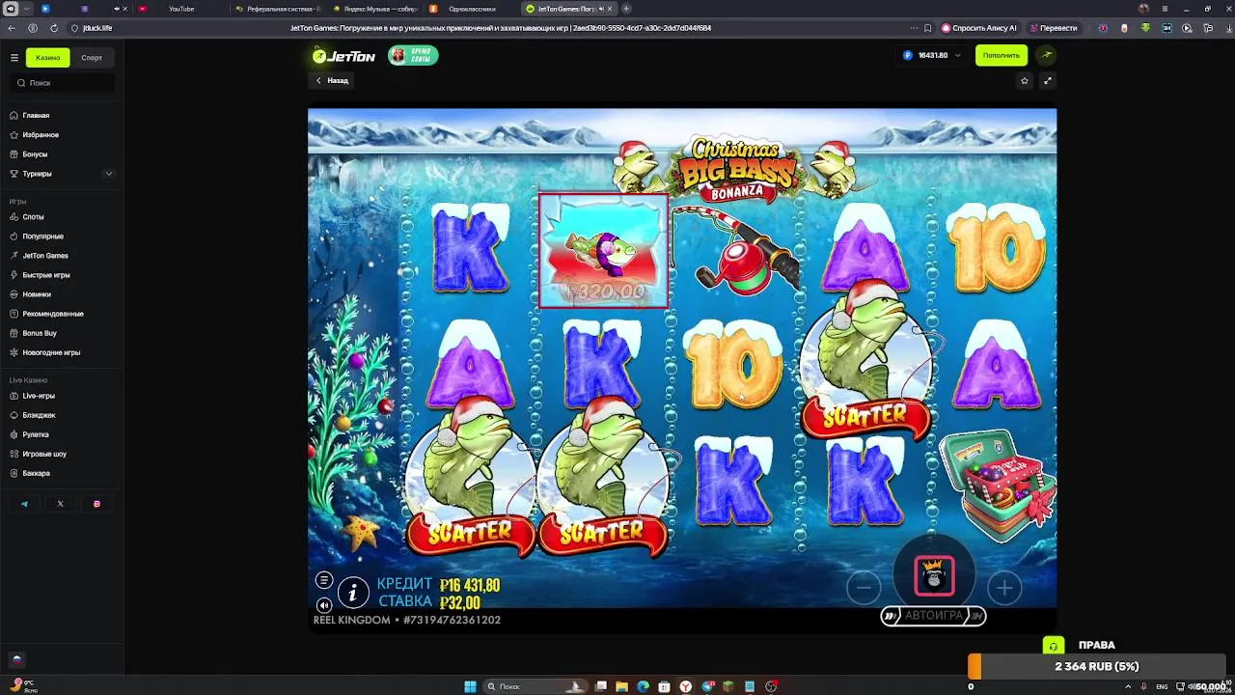Go back with the Назад button
Image resolution: width=1235 pixels, height=695 pixels.
click(x=333, y=81)
